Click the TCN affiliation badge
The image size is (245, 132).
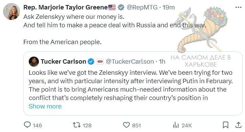pos(100,62)
